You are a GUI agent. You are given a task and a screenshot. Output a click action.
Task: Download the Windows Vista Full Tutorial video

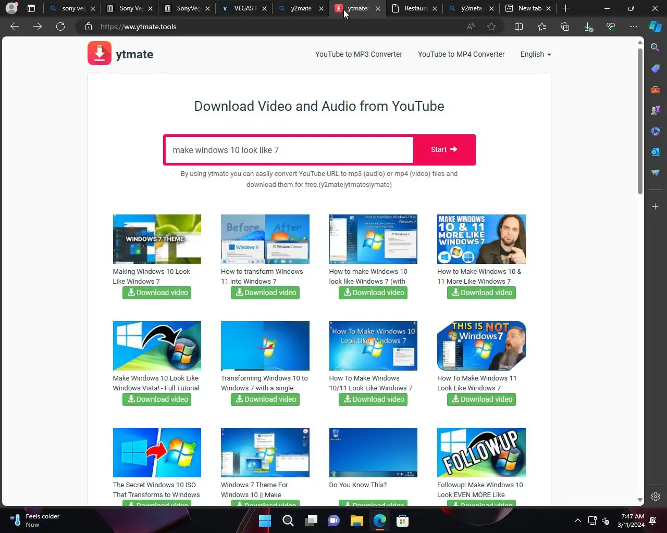pyautogui.click(x=157, y=399)
